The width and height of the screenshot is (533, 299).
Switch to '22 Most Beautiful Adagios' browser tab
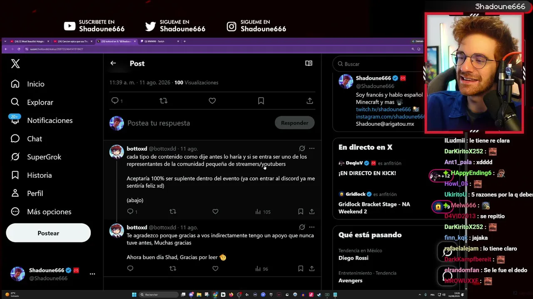tap(29, 41)
